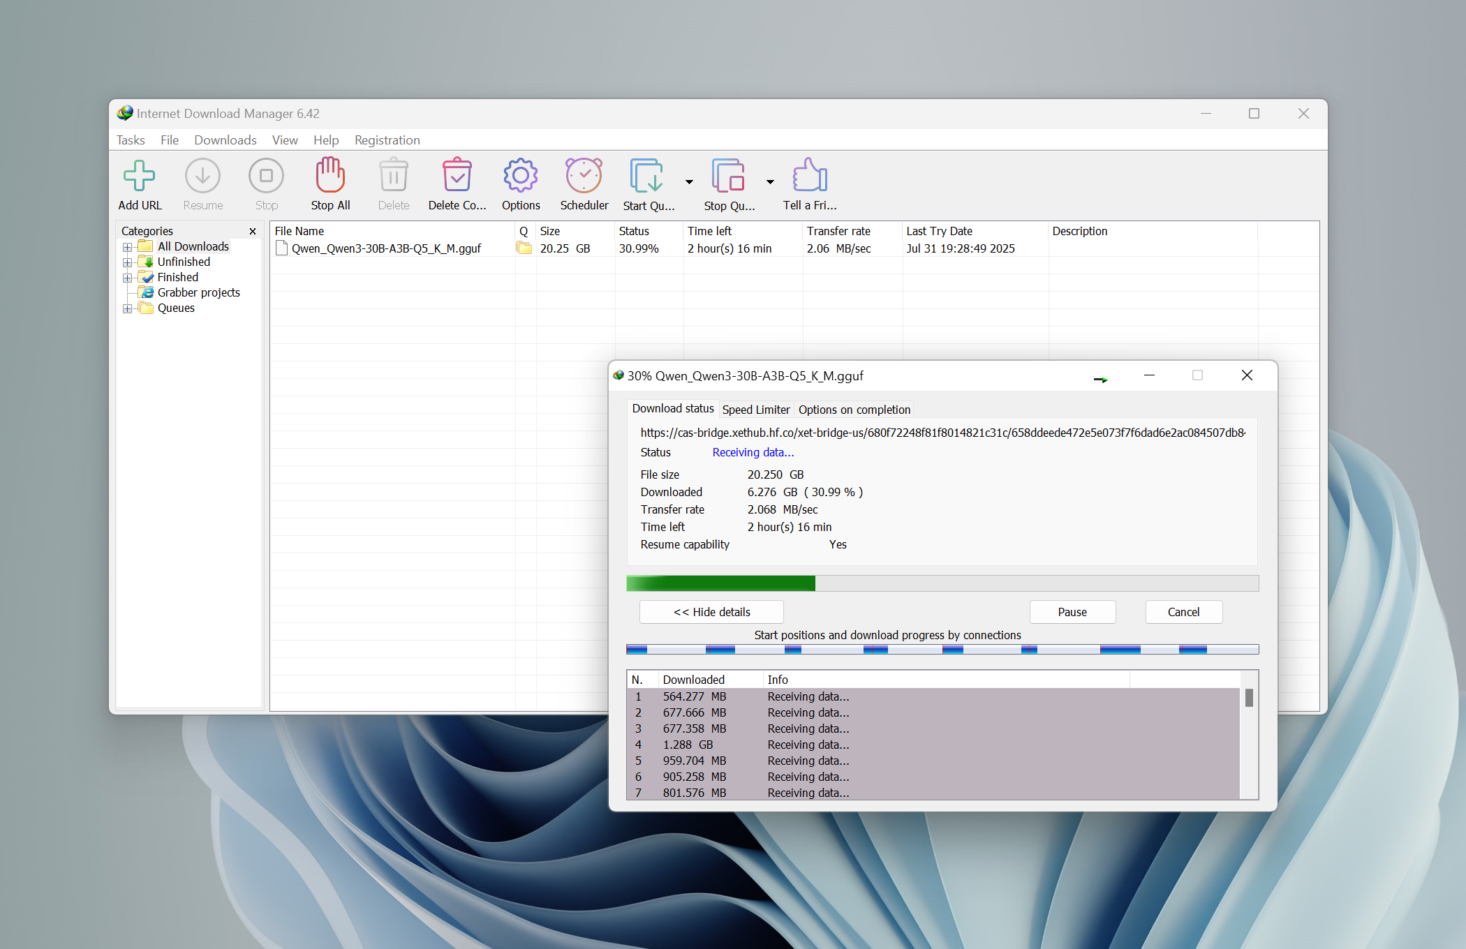Switch to the Download status tab
This screenshot has width=1466, height=949.
pyautogui.click(x=673, y=408)
